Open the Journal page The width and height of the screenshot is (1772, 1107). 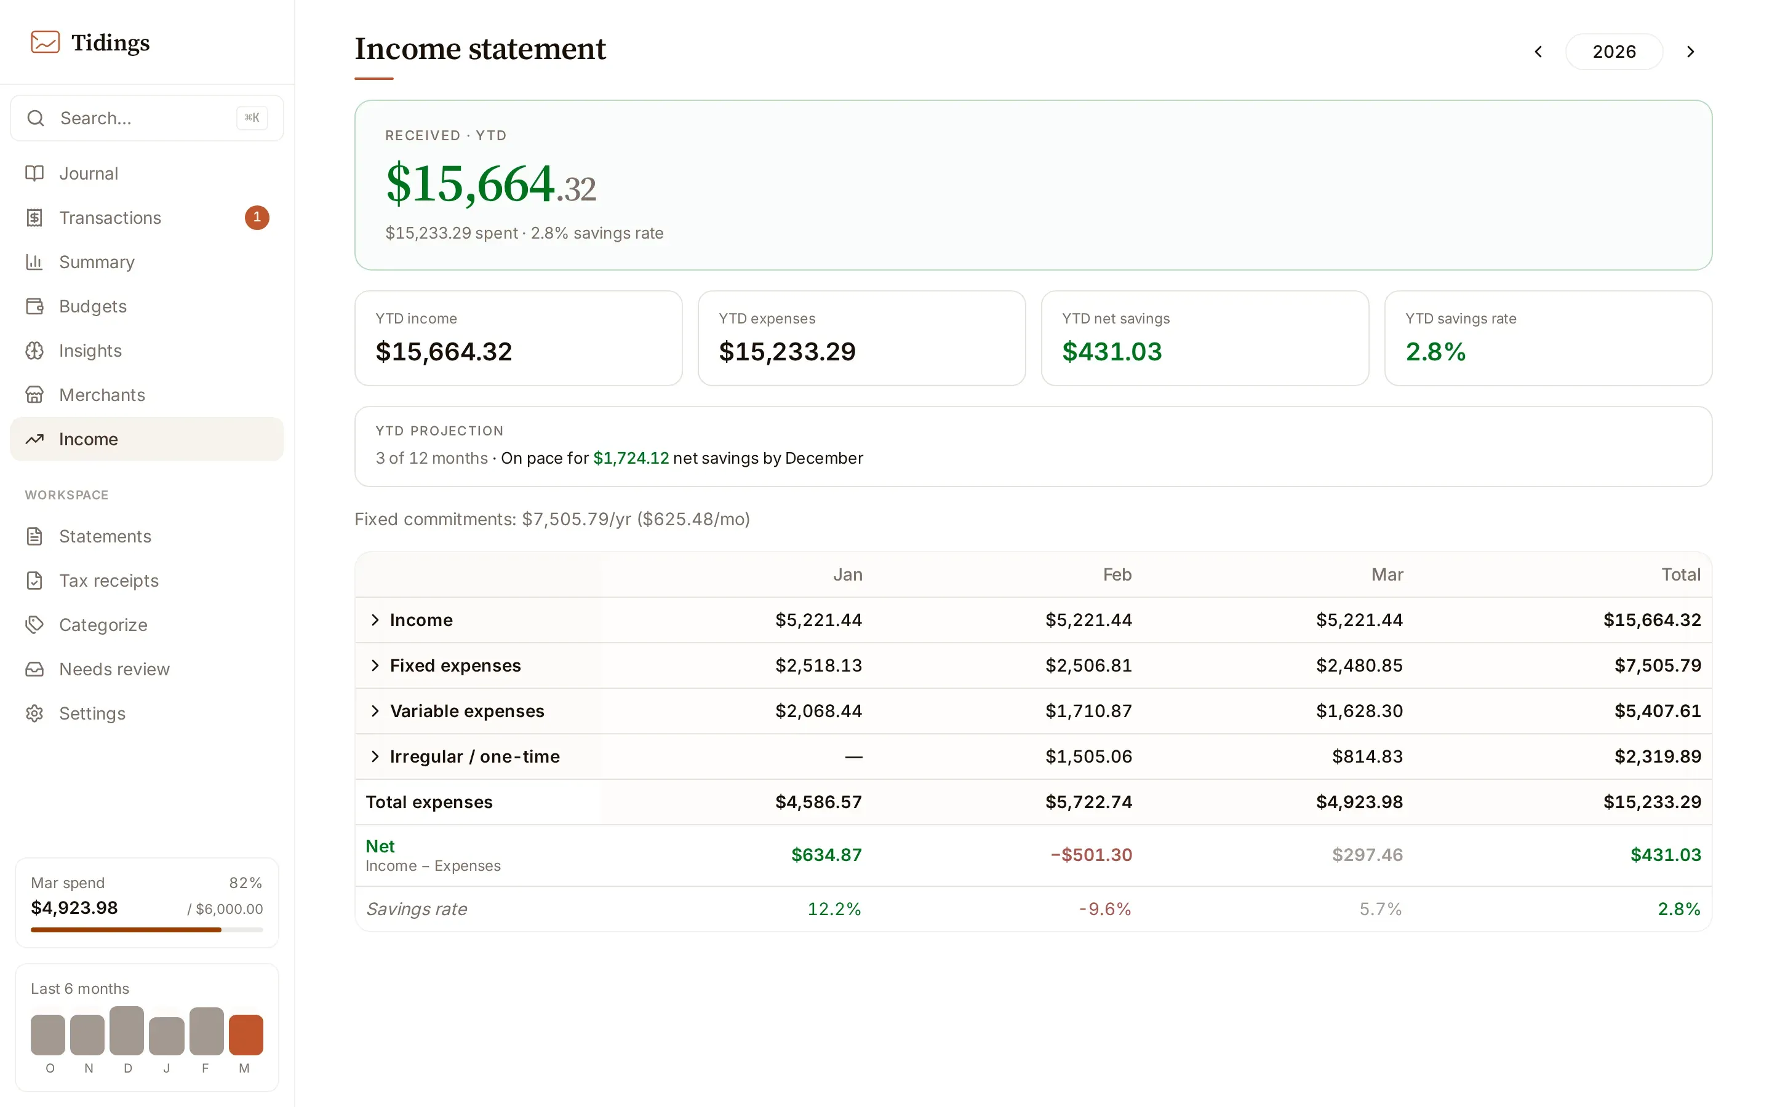pyautogui.click(x=146, y=173)
